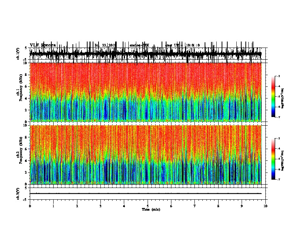The height and width of the screenshot is (231, 299).
Task: Click the flat ch.3 voltage trace
Action: click(145, 194)
